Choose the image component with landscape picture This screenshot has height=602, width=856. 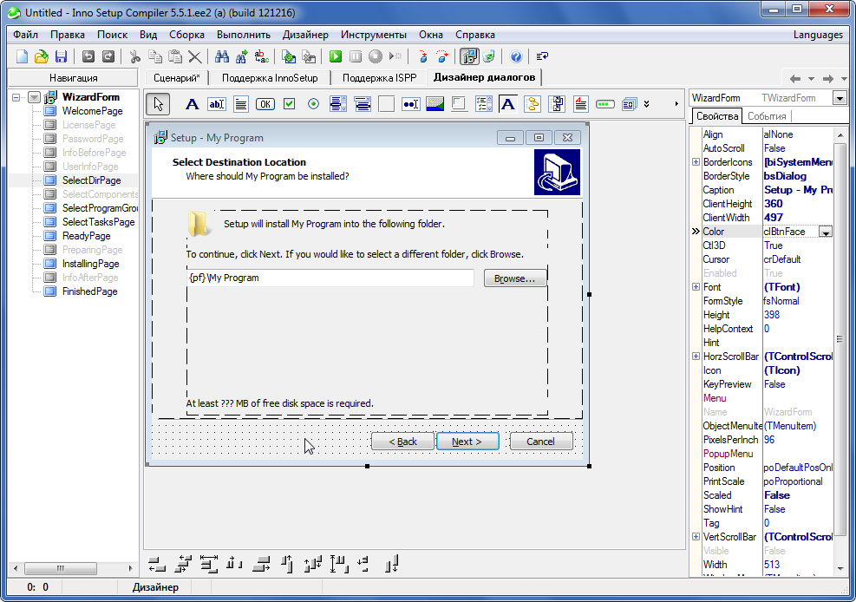(x=435, y=104)
